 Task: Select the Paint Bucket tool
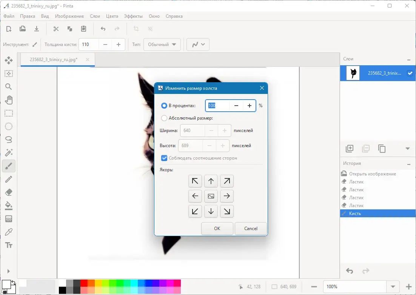(8, 206)
